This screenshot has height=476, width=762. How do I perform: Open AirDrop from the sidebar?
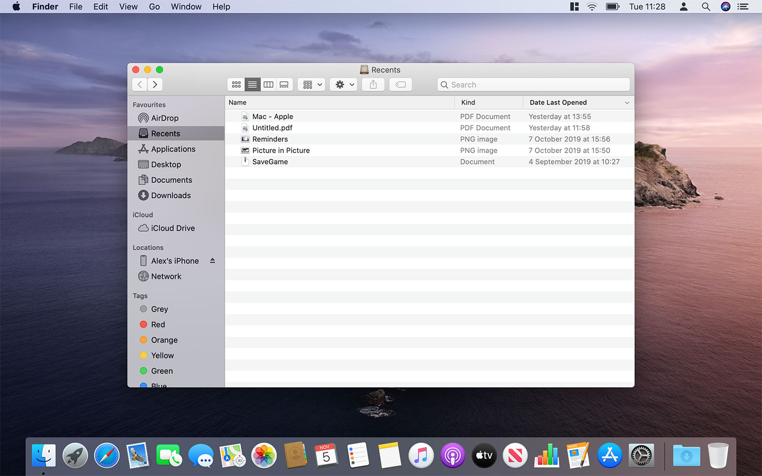(x=164, y=118)
